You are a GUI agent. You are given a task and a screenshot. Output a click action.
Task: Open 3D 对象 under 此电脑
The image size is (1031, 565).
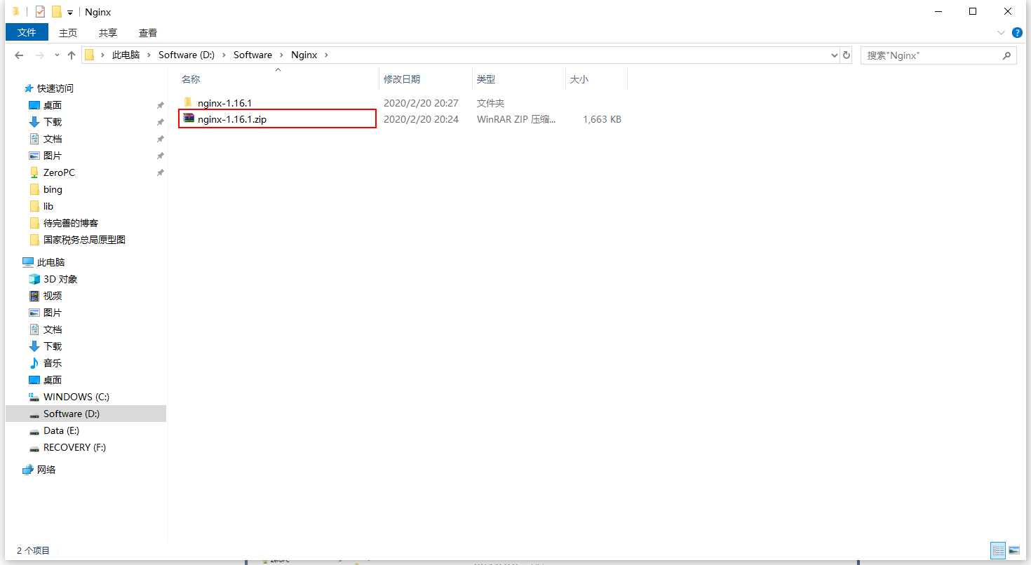60,279
